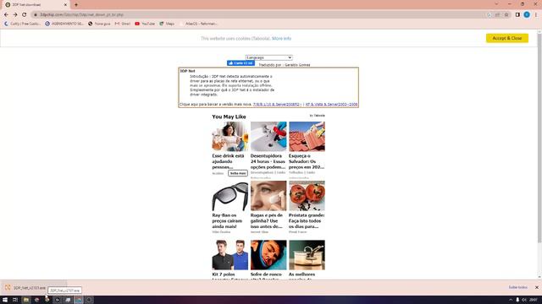Open Task View on the taskbar

coord(15,300)
